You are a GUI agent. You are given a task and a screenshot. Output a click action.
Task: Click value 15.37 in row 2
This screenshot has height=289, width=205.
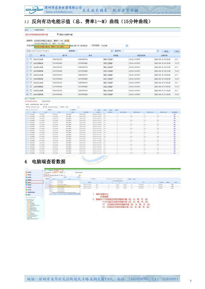[177, 63]
